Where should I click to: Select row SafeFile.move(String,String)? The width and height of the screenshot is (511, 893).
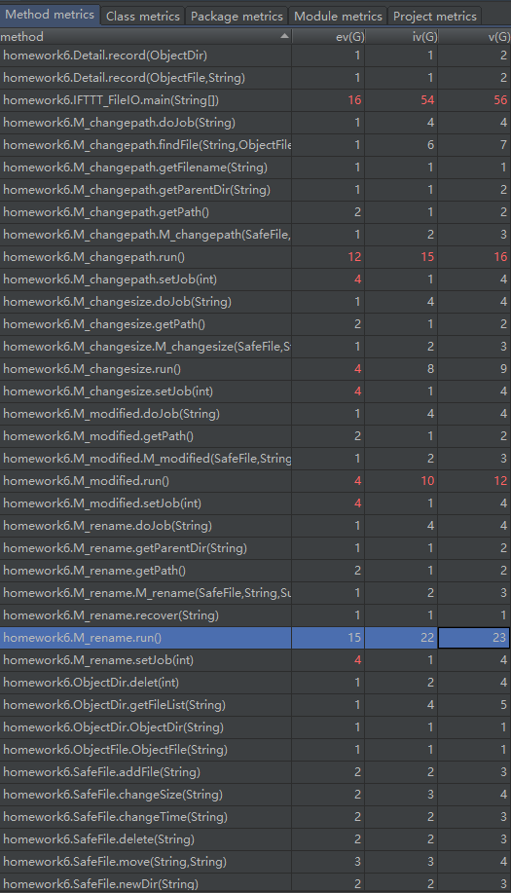[255, 862]
